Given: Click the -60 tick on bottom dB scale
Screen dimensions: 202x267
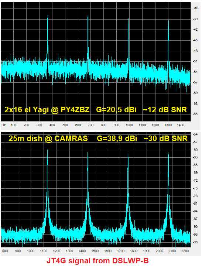Looking at the screenshot, I should click(195, 150).
